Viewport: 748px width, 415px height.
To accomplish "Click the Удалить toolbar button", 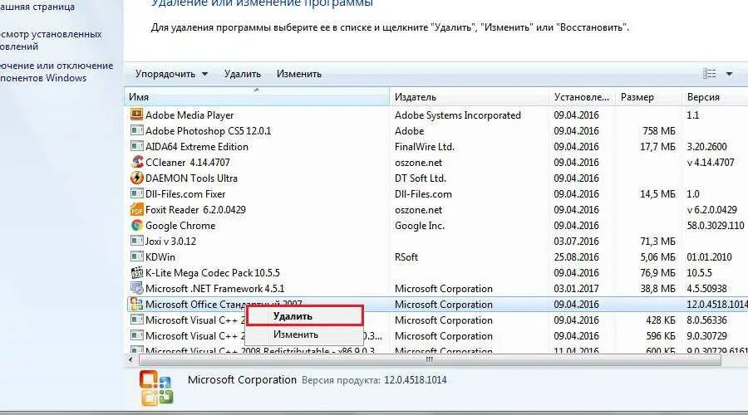I will tap(243, 74).
